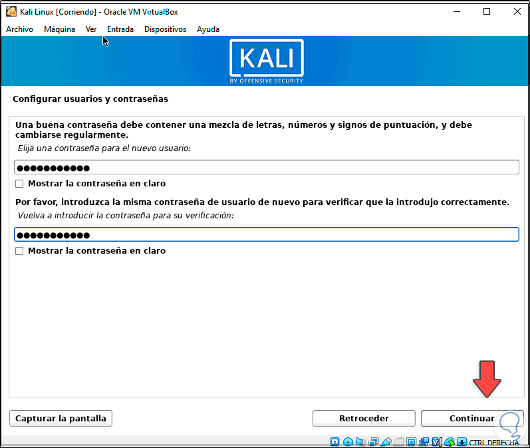Open the Archivo menu
This screenshot has width=530, height=448.
pos(19,29)
